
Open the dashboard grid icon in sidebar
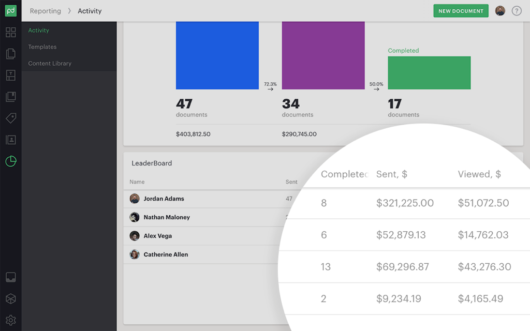[x=11, y=33]
